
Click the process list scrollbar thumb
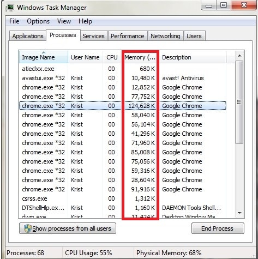[239, 103]
